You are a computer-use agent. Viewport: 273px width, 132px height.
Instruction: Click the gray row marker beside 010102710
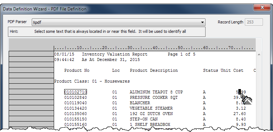[31, 92]
